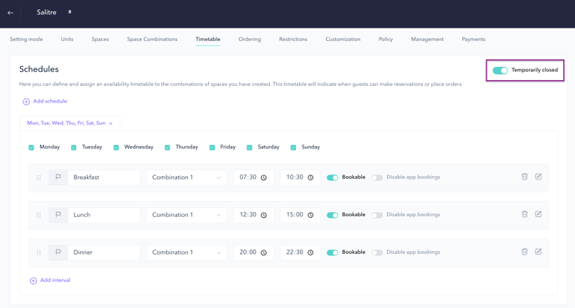The image size is (575, 308).
Task: Click the plus icon beside Add schedule
Action: (26, 102)
